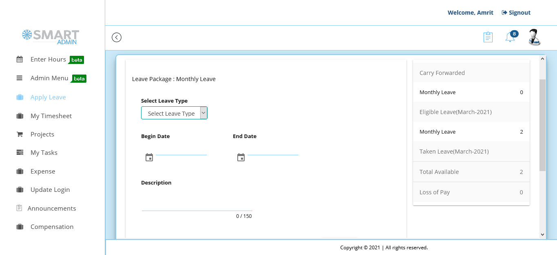Open the Begin Date calendar picker
This screenshot has height=255, width=557.
tap(149, 157)
